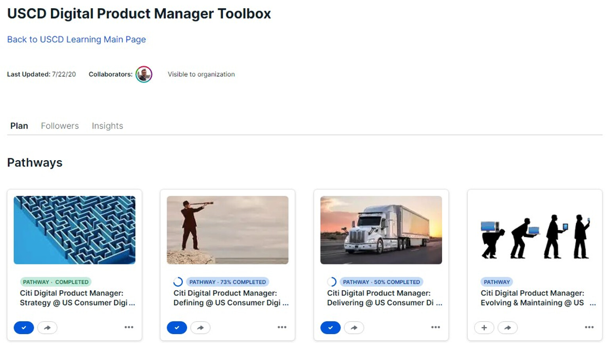The width and height of the screenshot is (616, 354).
Task: Click the collaborator profile avatar
Action: pyautogui.click(x=144, y=75)
